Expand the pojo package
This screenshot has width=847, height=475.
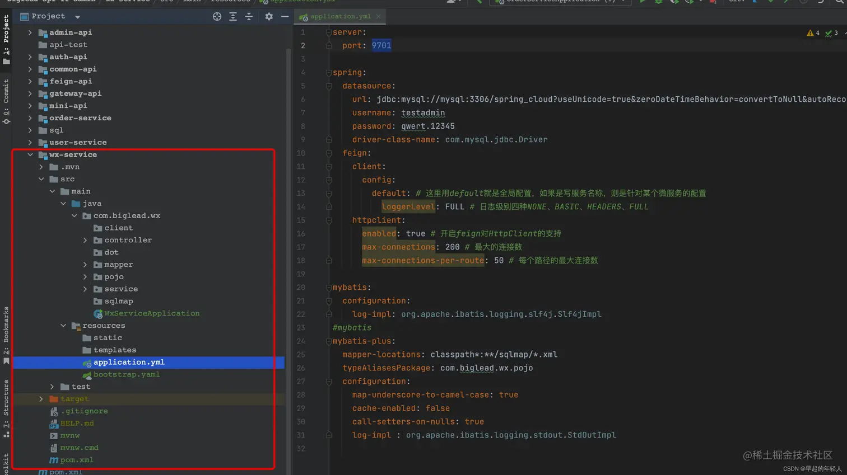[x=85, y=277]
